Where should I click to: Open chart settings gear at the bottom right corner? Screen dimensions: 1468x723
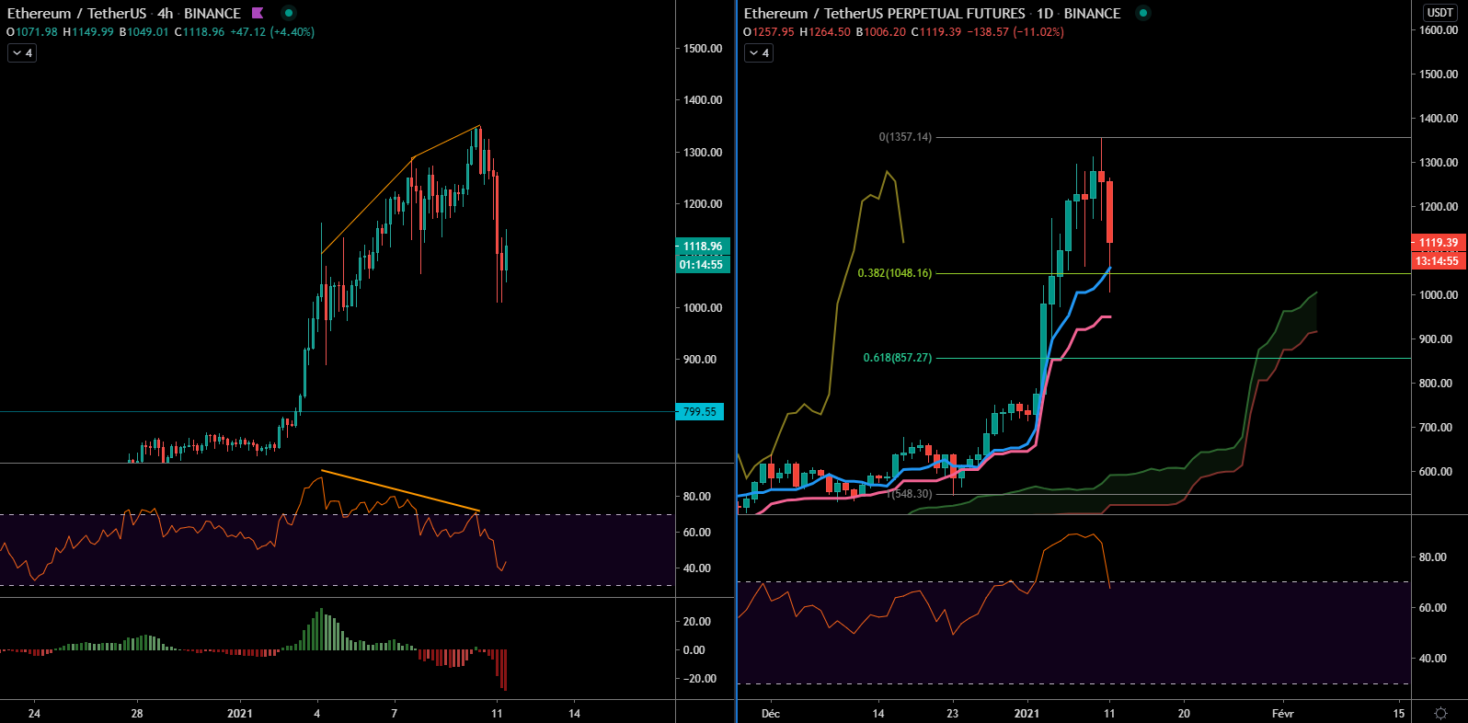coord(1440,713)
